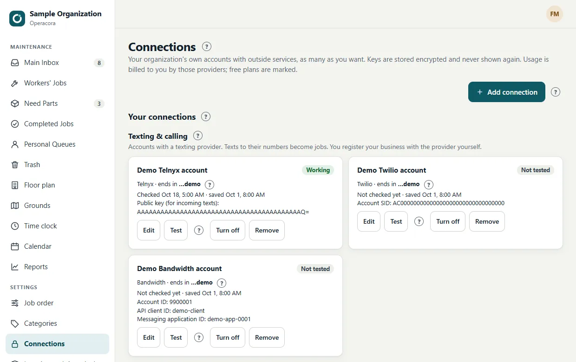Click the Main Inbox count badge 8
This screenshot has width=576, height=362.
pyautogui.click(x=98, y=63)
